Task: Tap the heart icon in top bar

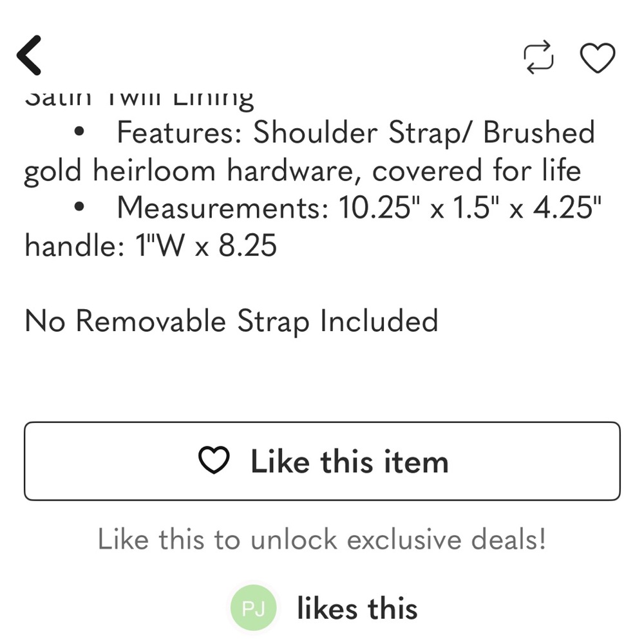Action: (598, 57)
